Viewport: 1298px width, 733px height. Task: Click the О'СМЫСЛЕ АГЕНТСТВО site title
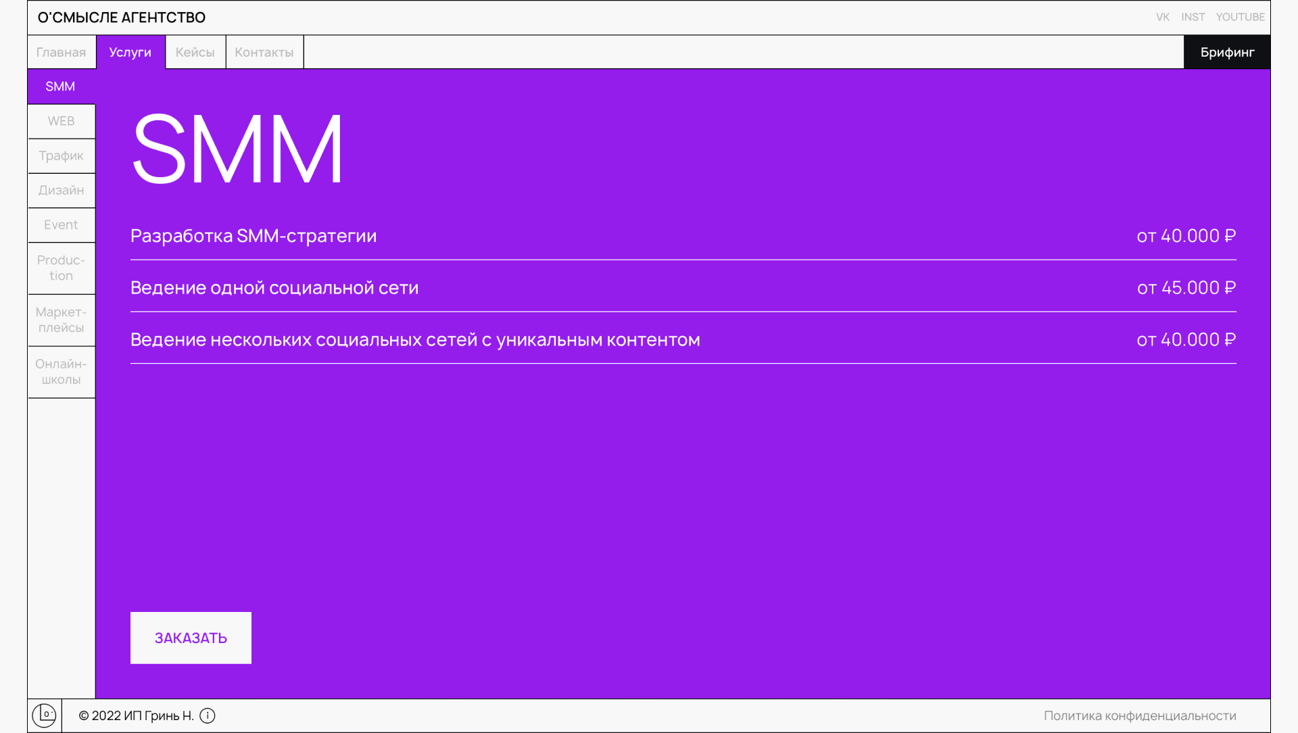tap(122, 18)
